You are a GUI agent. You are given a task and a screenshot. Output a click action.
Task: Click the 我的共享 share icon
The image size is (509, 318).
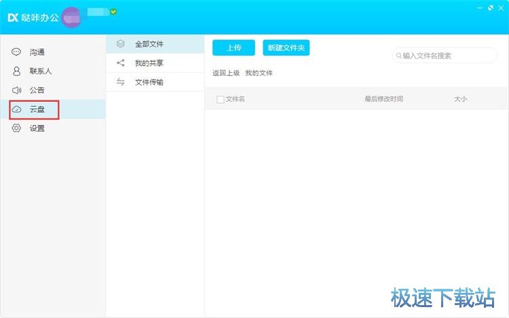tap(121, 63)
